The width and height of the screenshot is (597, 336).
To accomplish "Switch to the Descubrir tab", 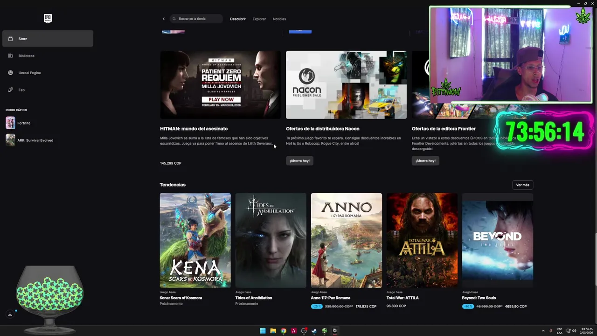I will point(238,19).
